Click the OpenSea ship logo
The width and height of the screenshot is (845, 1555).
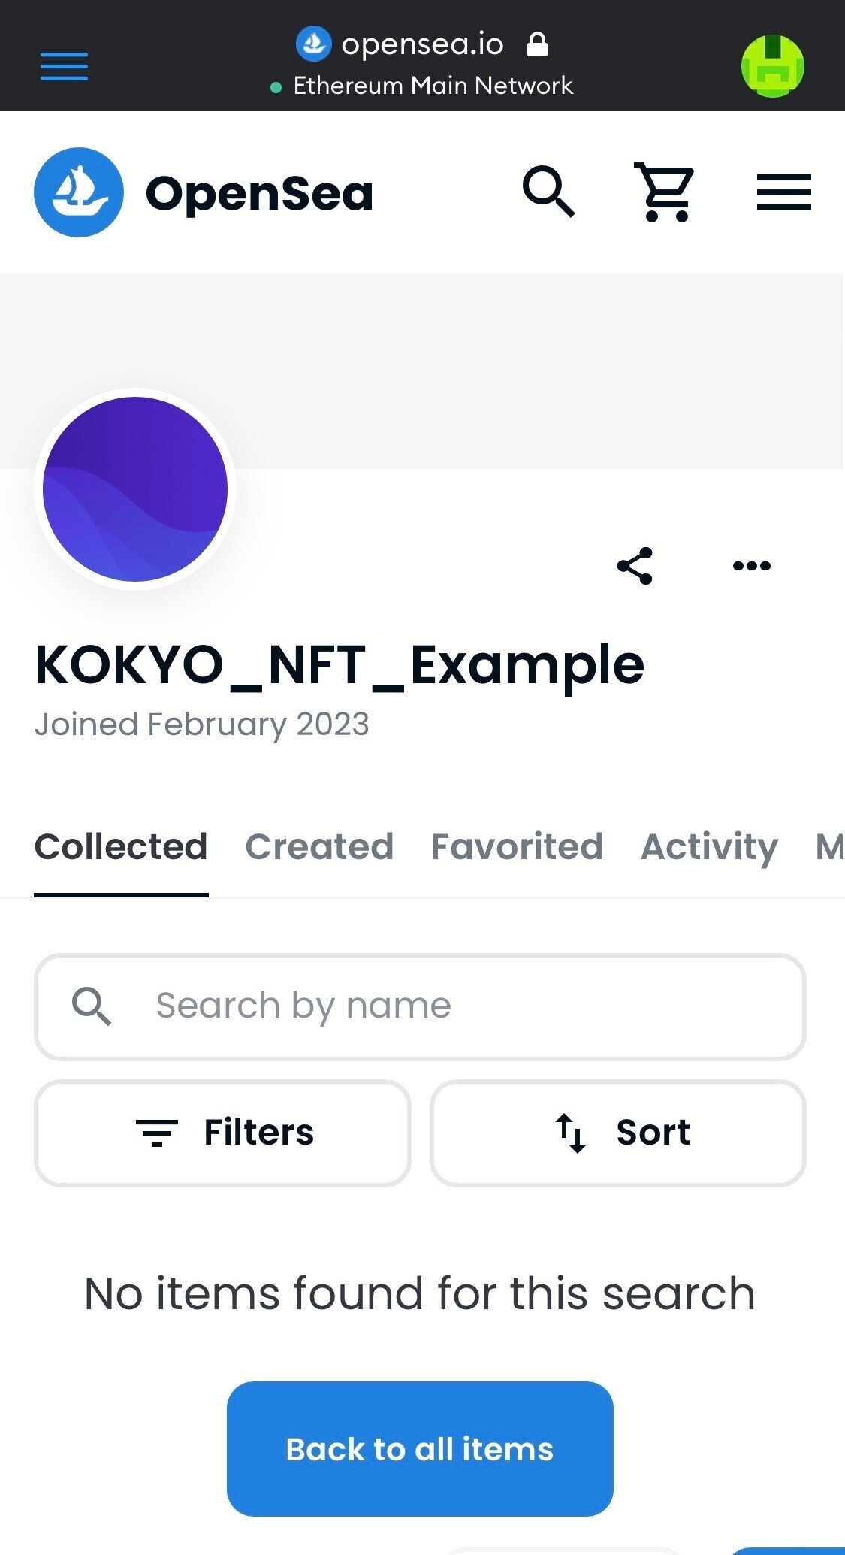[x=79, y=192]
